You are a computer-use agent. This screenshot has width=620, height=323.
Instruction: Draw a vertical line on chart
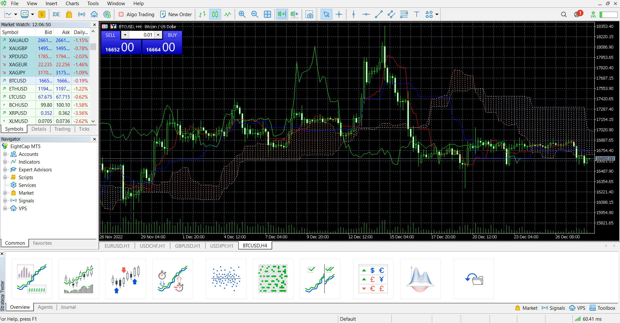pyautogui.click(x=354, y=14)
